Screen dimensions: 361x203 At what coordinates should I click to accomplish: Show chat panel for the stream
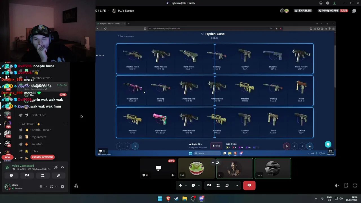(354, 11)
